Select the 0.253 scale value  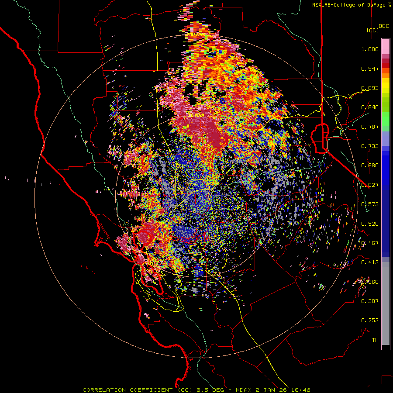point(370,321)
